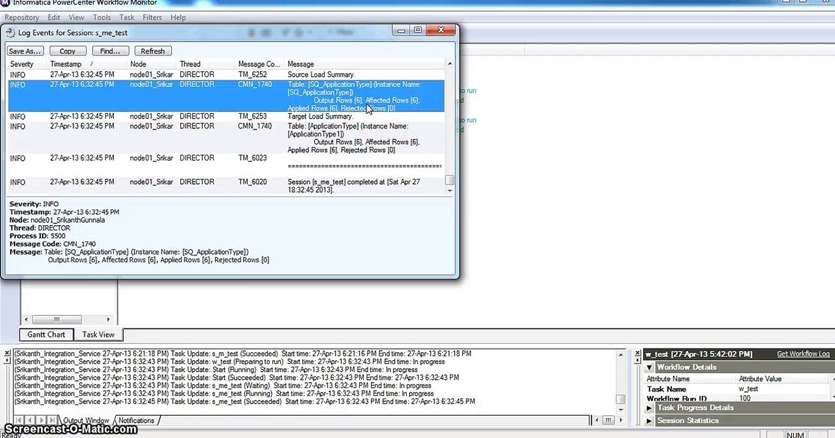The height and width of the screenshot is (438, 835).
Task: Click the 'Attribute Name' column header
Action: tap(668, 379)
